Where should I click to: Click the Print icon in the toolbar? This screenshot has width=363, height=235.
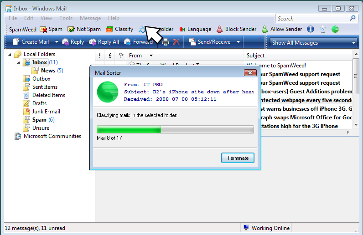point(165,42)
